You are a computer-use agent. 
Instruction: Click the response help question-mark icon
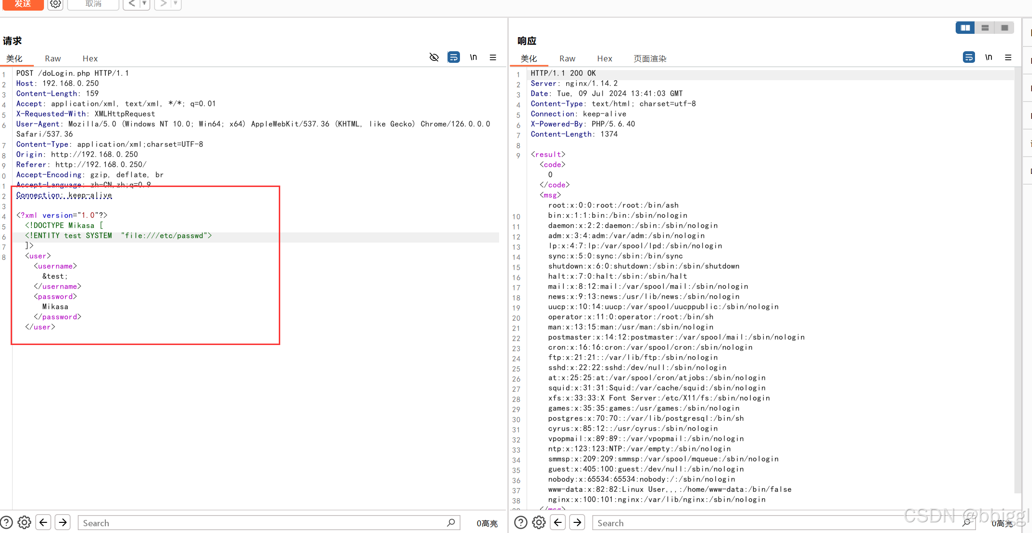(x=520, y=522)
